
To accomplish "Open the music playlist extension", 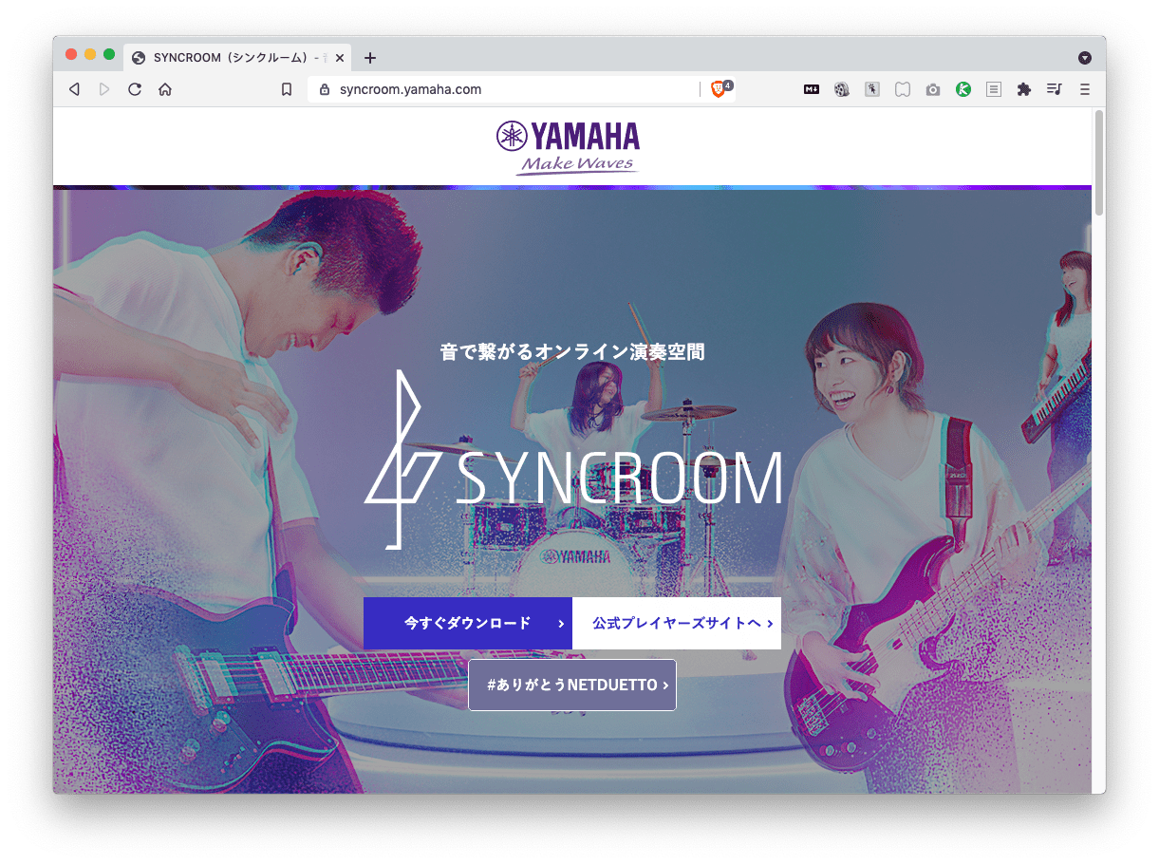I will coord(1054,88).
